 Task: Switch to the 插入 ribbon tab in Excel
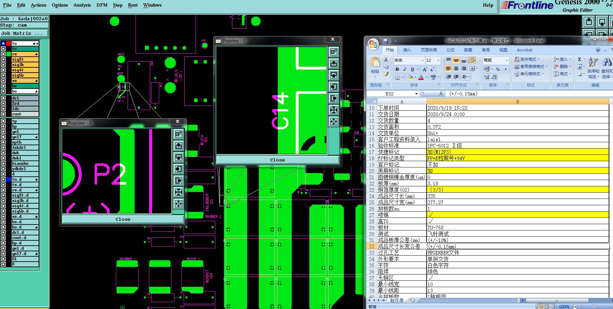coord(407,50)
